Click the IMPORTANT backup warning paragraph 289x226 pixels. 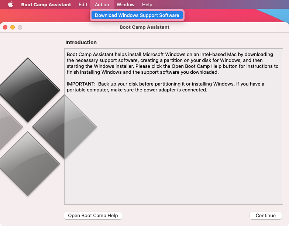pyautogui.click(x=165, y=87)
